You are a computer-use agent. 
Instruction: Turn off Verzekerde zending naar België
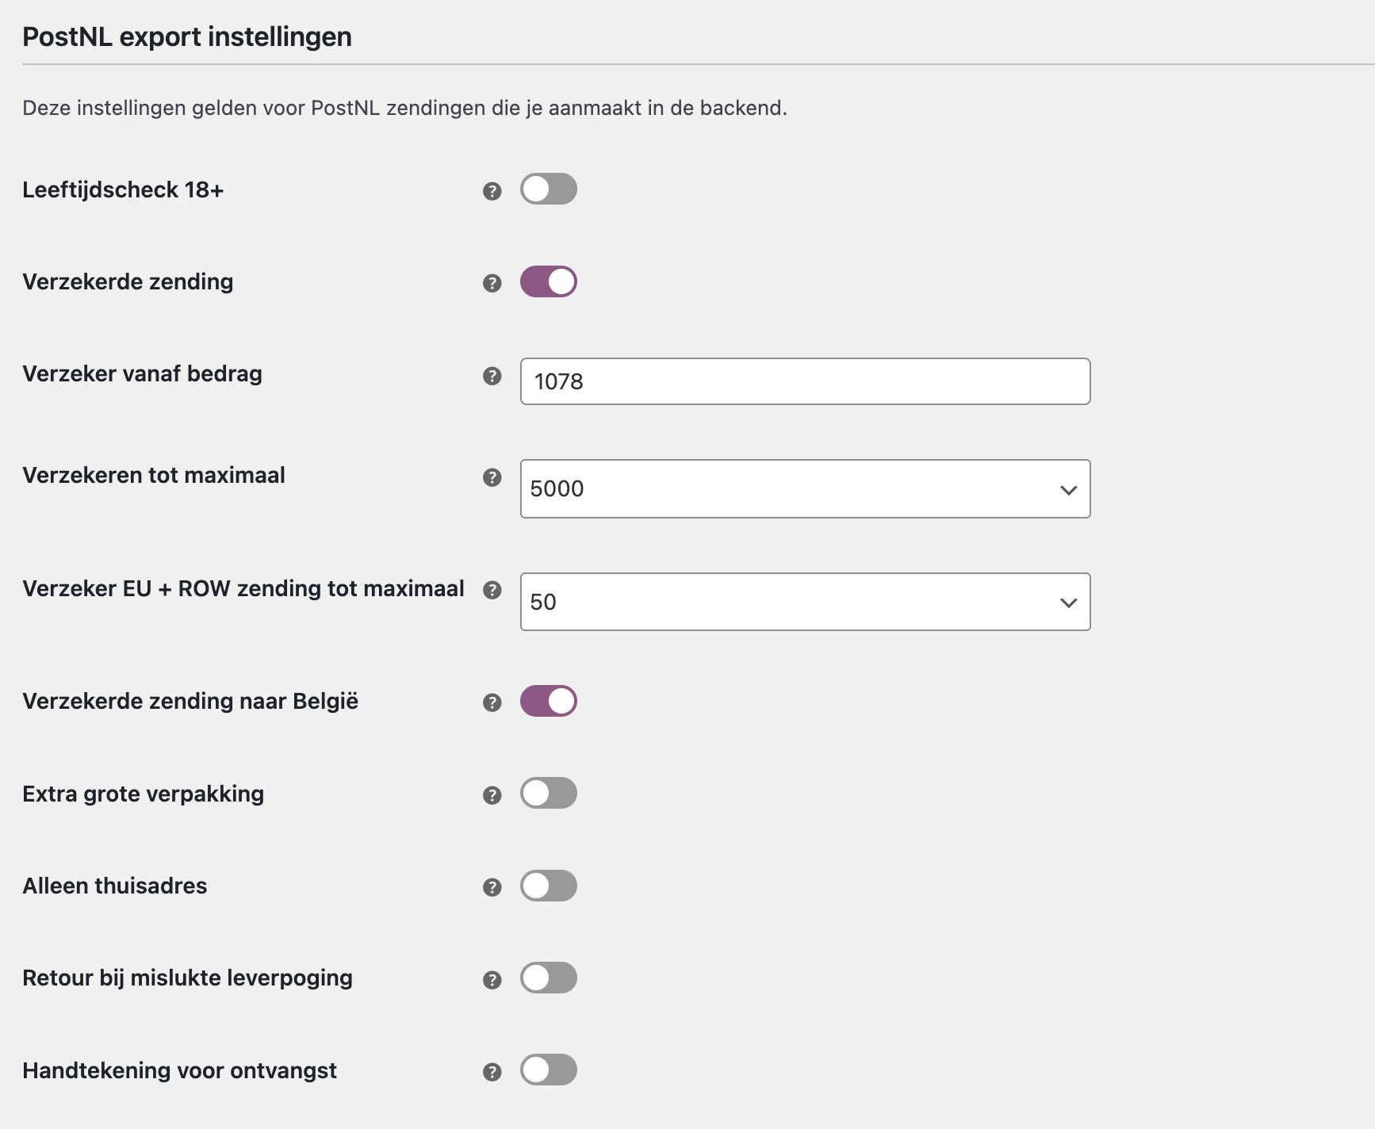(549, 701)
